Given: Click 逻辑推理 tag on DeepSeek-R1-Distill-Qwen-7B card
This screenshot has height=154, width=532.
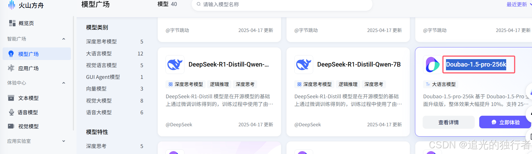Looking at the screenshot, I should [348, 84].
